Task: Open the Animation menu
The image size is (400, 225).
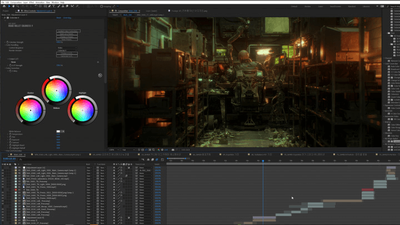Action: [40, 2]
